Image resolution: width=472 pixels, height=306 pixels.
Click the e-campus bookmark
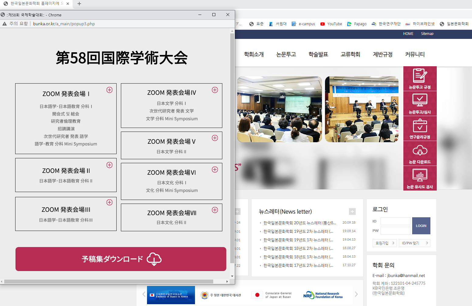[303, 24]
